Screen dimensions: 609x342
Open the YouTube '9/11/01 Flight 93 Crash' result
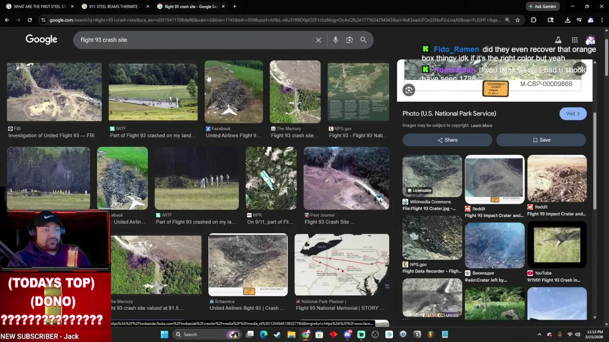(557, 245)
